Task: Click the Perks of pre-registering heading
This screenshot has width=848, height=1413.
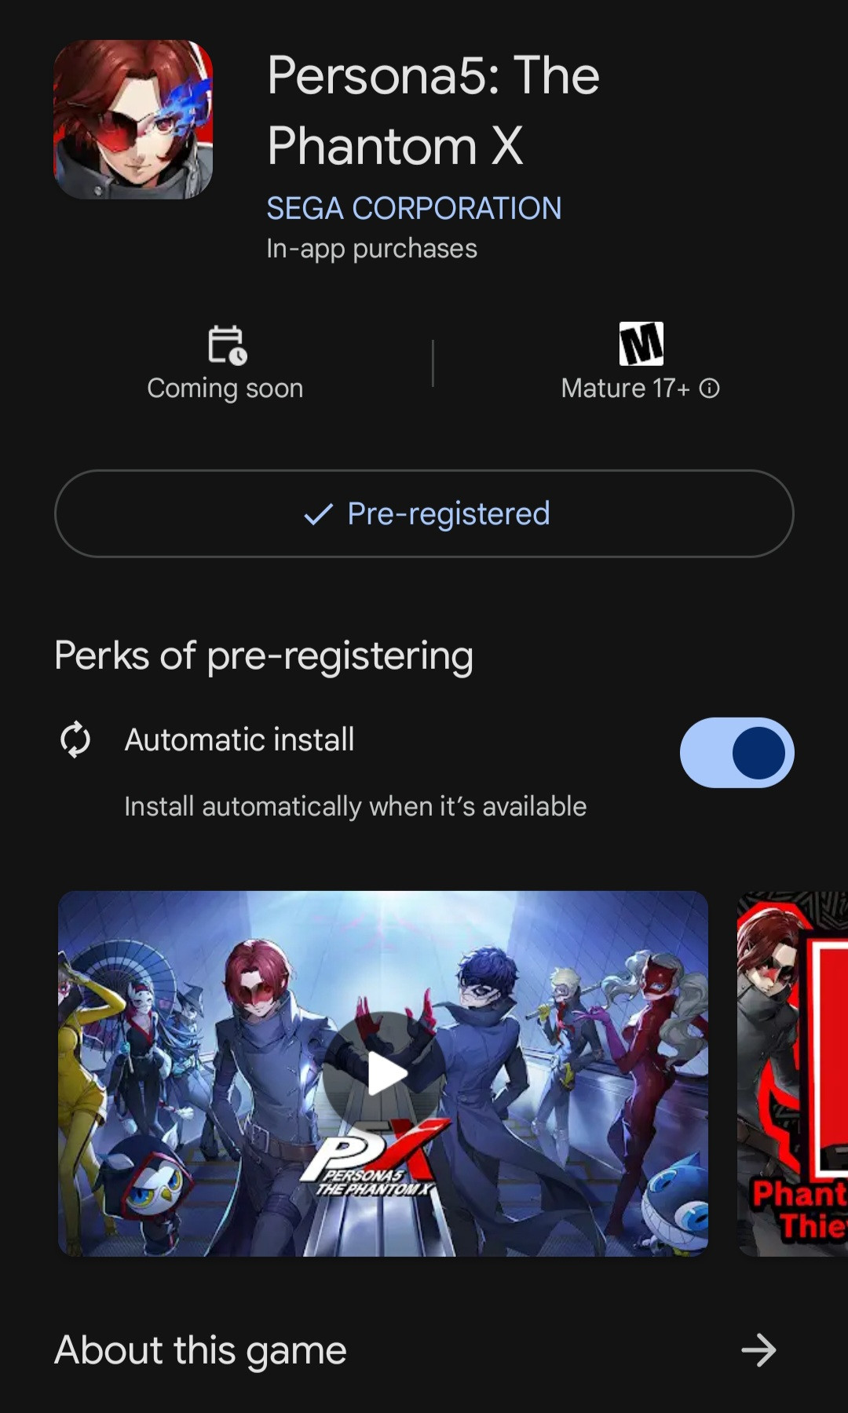Action: (x=264, y=655)
